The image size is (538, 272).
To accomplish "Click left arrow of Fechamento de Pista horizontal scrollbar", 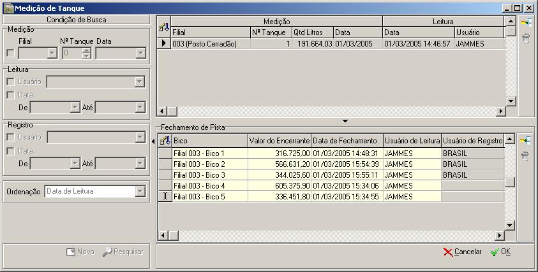I will tap(163, 235).
